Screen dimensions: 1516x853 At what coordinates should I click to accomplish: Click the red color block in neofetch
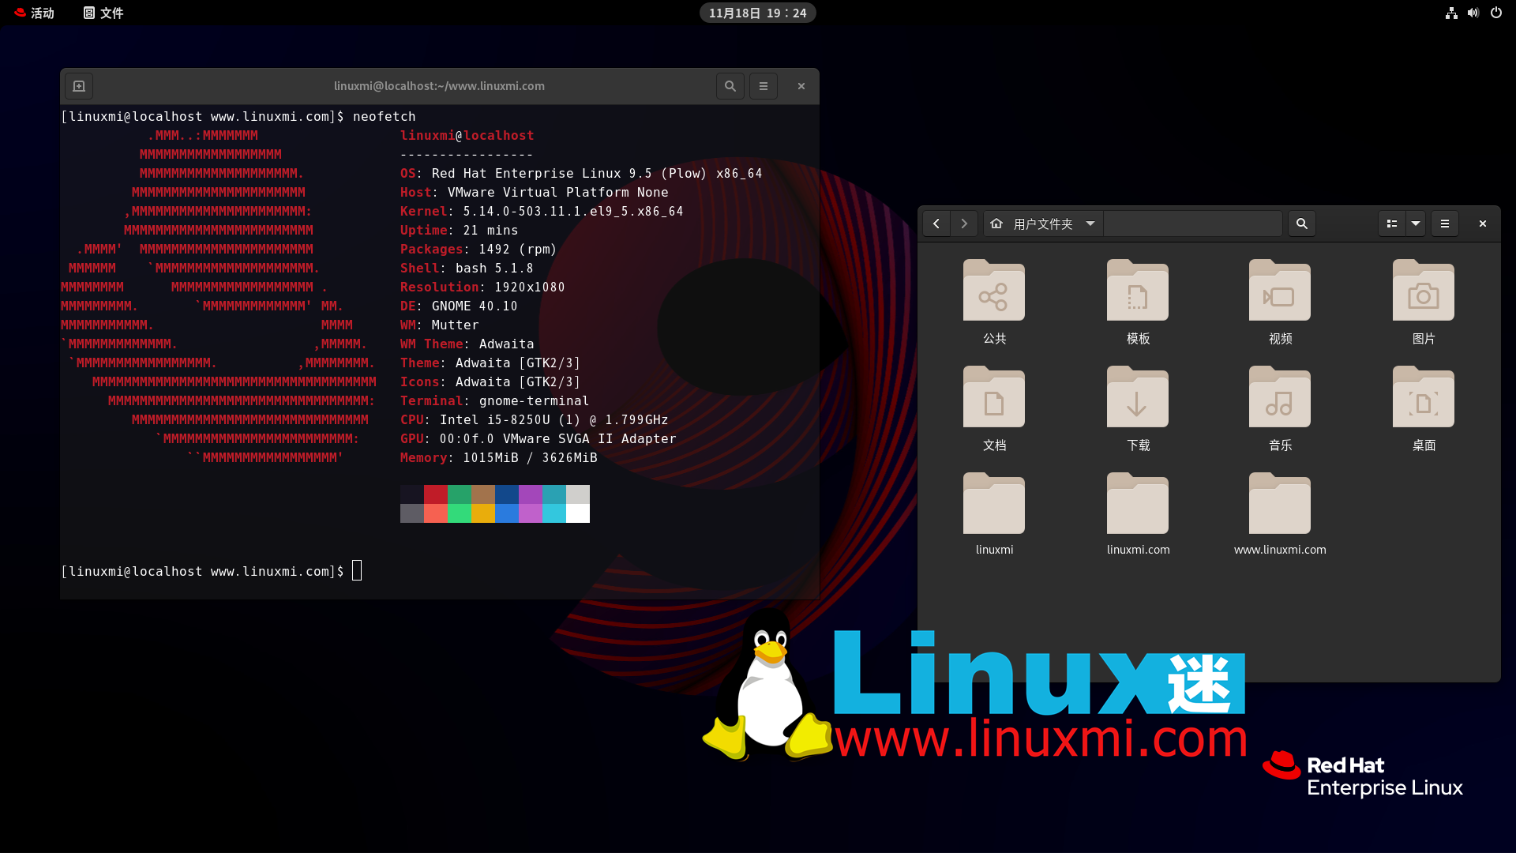point(436,494)
